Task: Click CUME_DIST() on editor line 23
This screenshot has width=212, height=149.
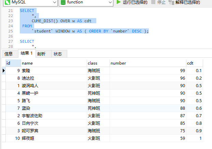Action: (45, 21)
